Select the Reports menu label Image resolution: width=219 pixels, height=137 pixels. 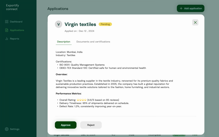pos(15,39)
